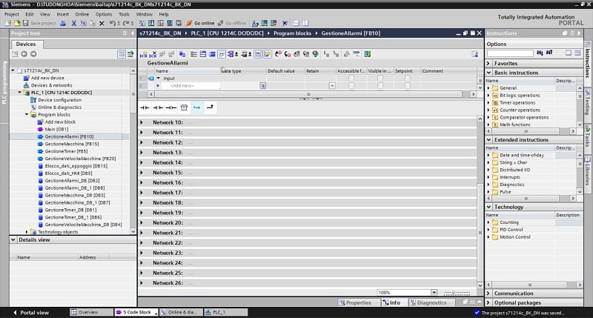The height and width of the screenshot is (318, 593).
Task: Open the zoom percentage dropdown
Action: 434,293
